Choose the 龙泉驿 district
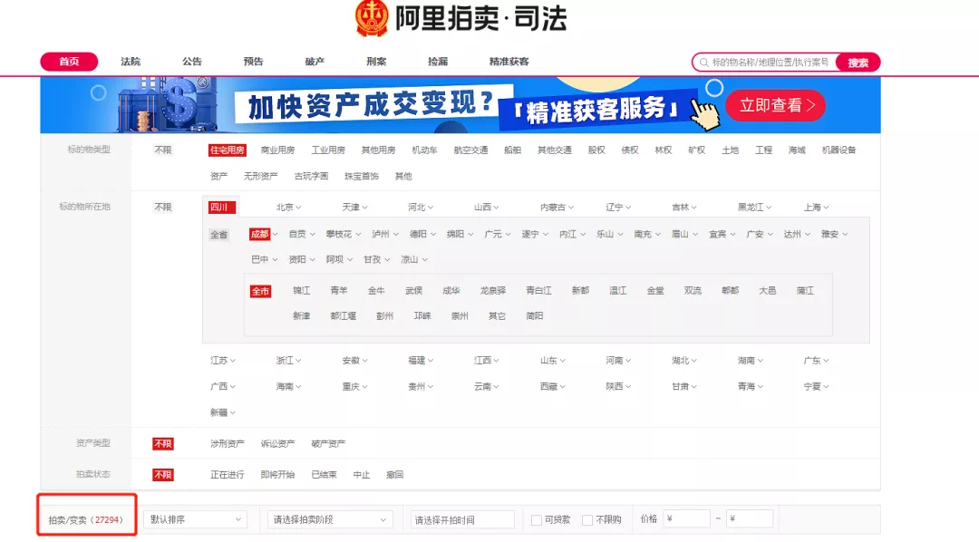The width and height of the screenshot is (979, 542). point(493,291)
